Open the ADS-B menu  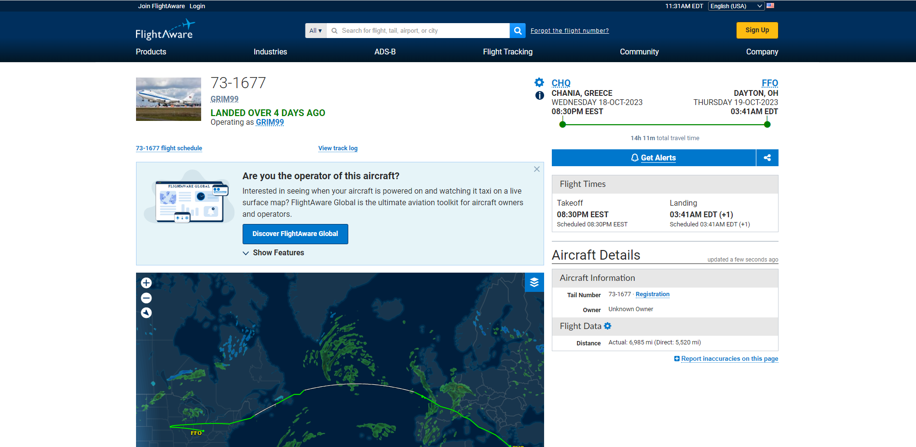(x=385, y=52)
